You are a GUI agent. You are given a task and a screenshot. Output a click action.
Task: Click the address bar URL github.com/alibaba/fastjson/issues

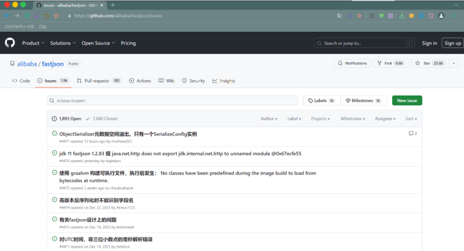click(118, 16)
